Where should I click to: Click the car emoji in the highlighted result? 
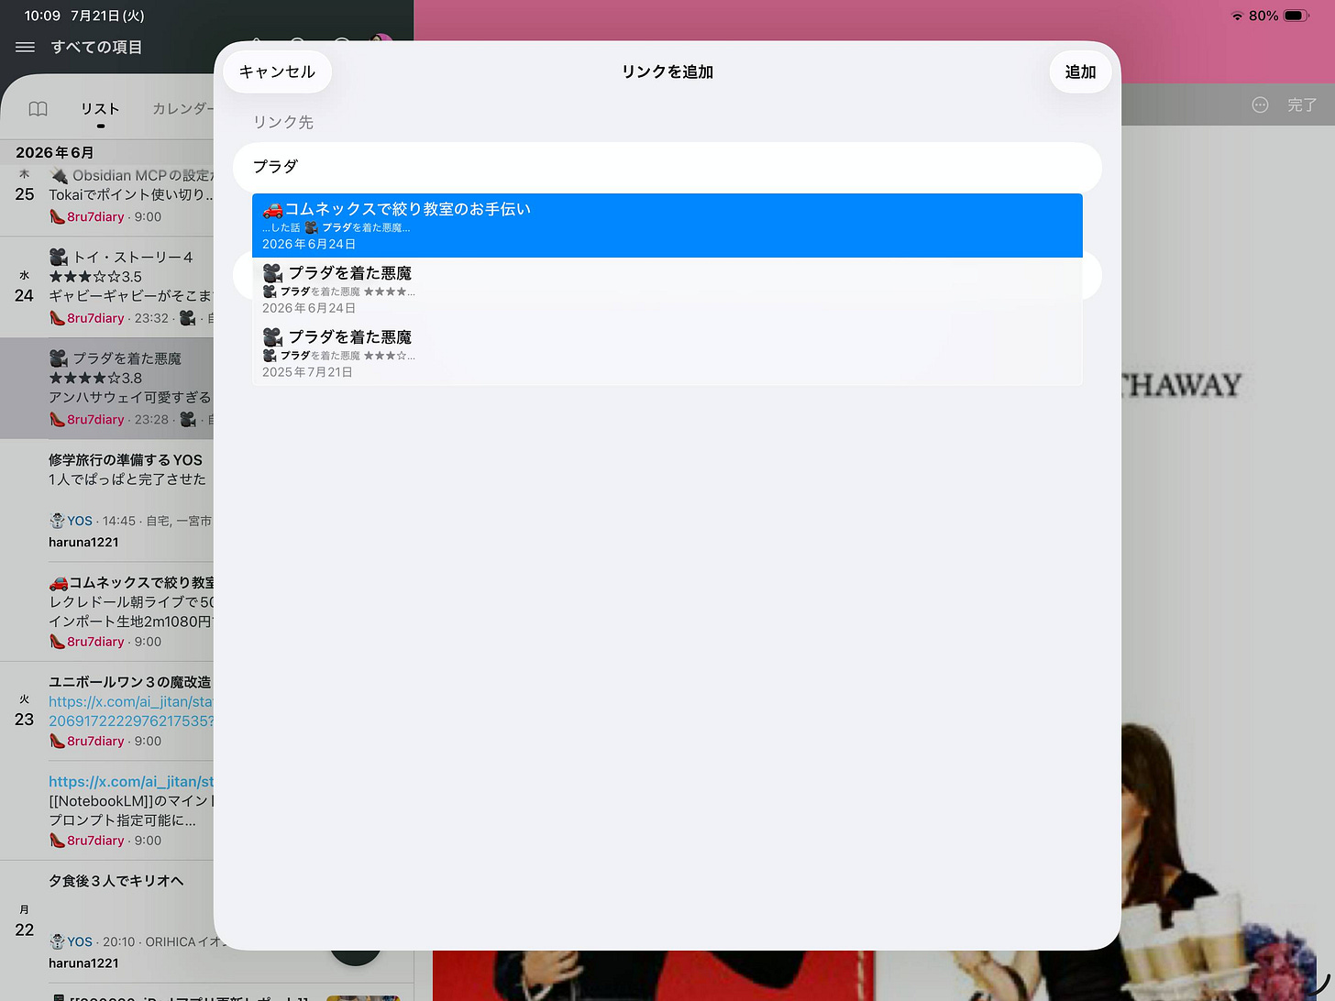pyautogui.click(x=272, y=209)
